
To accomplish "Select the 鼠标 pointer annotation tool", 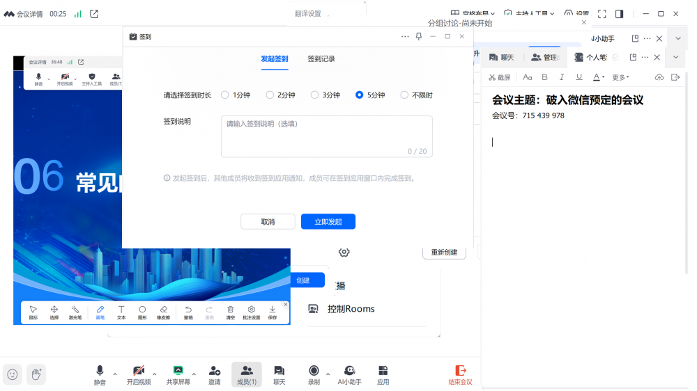I will (33, 312).
